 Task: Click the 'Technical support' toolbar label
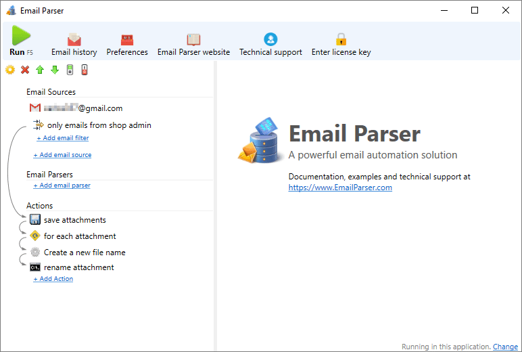coord(270,52)
